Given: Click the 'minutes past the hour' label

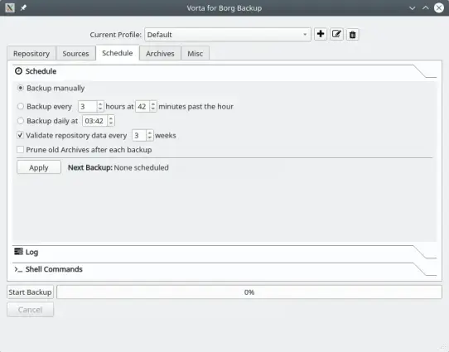Looking at the screenshot, I should coord(196,107).
